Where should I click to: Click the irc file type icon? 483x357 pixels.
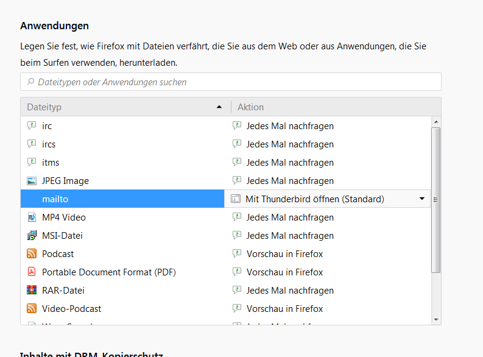coord(32,125)
